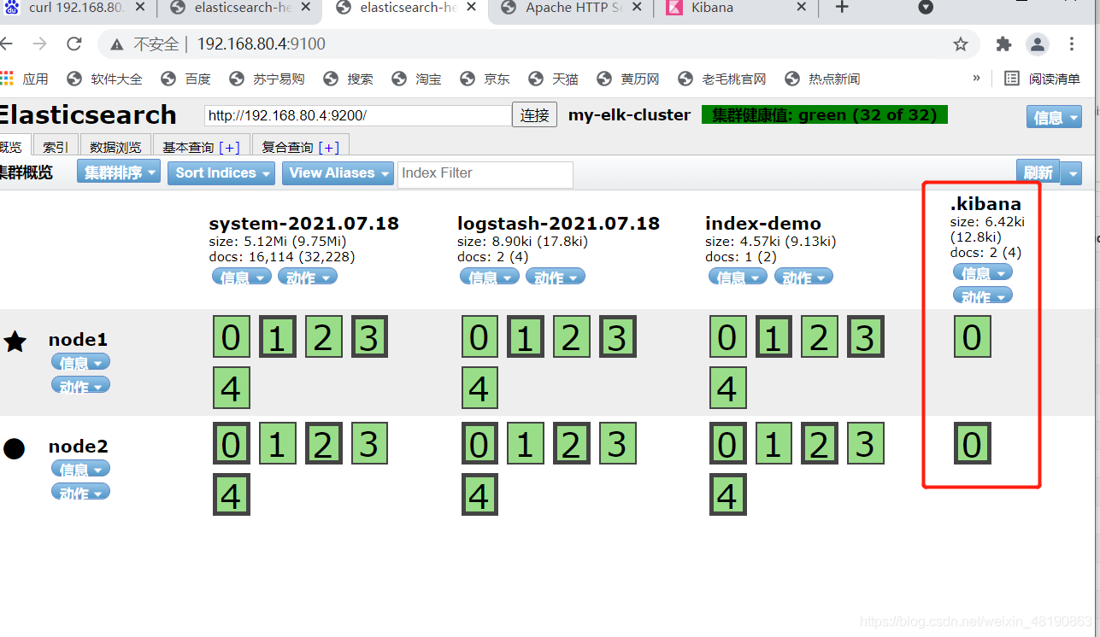1100x637 pixels.
Task: Show more bookmarks with chevron
Action: [976, 78]
